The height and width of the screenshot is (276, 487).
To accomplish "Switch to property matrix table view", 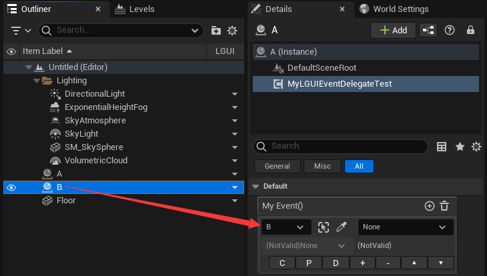I will 442,147.
